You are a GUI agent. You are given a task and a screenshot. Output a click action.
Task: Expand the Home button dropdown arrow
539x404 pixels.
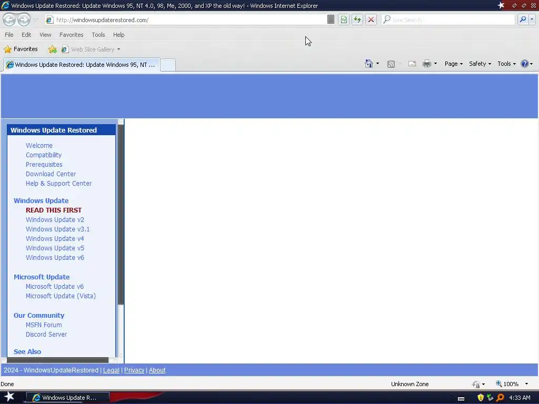tap(377, 64)
